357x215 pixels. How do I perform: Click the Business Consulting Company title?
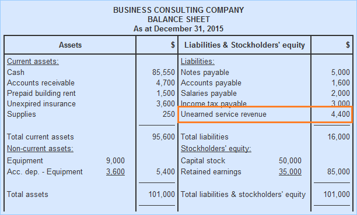(178, 10)
